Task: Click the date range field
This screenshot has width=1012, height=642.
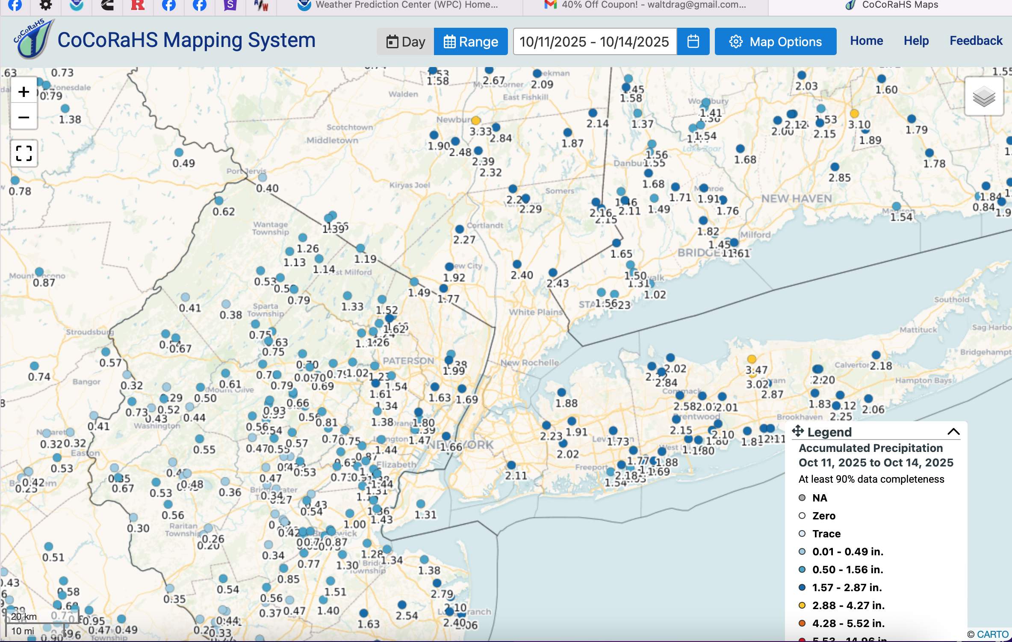Action: click(x=594, y=41)
